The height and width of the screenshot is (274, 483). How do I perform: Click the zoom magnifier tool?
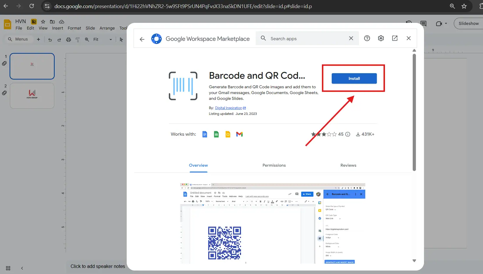coord(87,40)
